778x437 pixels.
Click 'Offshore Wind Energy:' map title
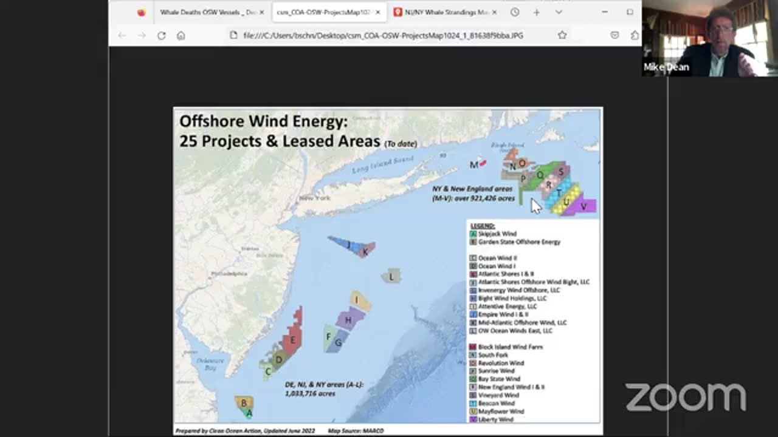point(263,121)
